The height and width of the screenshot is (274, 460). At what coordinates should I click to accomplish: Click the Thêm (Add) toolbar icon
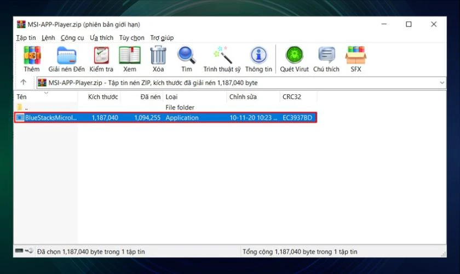pos(32,55)
